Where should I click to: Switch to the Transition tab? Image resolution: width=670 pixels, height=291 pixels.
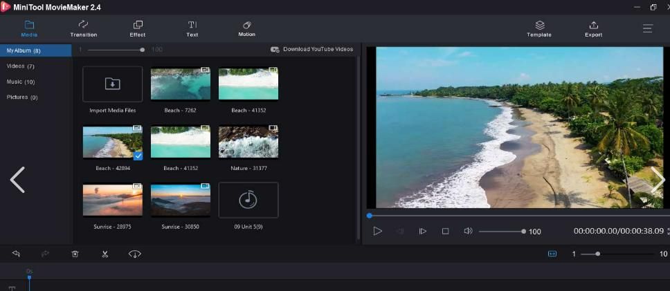click(84, 28)
